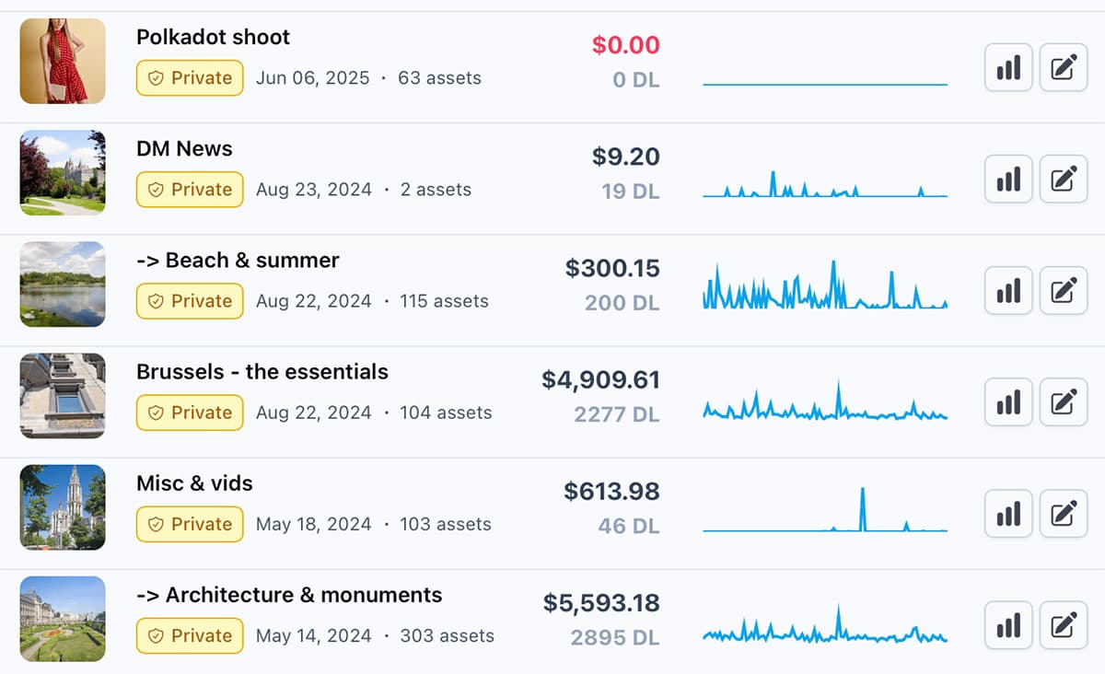The width and height of the screenshot is (1105, 674).
Task: Edit the Beach & summer collection
Action: [x=1064, y=291]
